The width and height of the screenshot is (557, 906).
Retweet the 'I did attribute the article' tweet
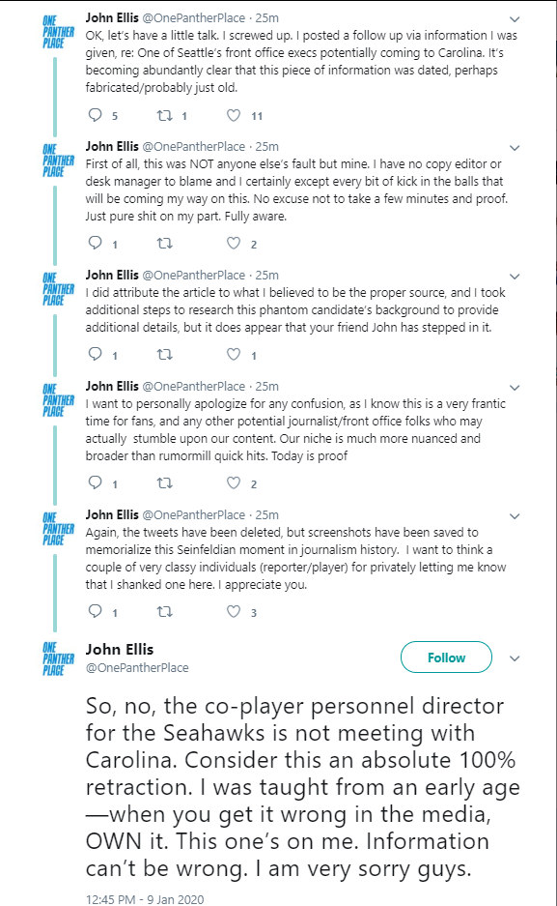point(165,354)
